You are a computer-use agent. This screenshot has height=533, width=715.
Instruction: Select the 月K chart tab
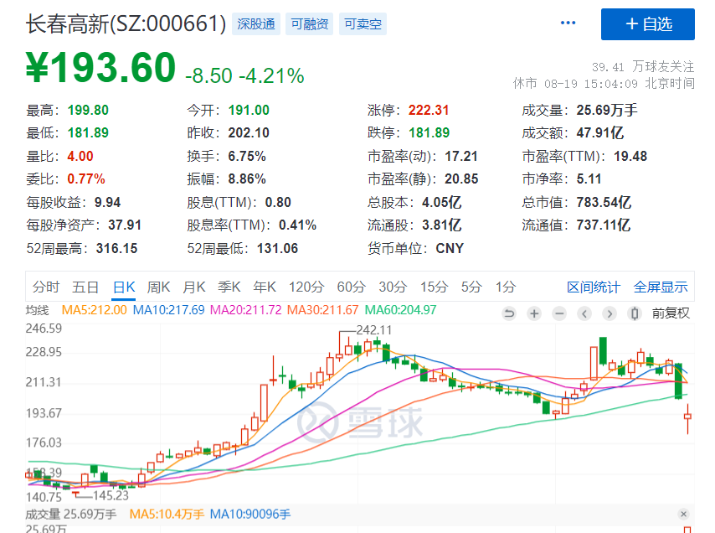coord(194,287)
